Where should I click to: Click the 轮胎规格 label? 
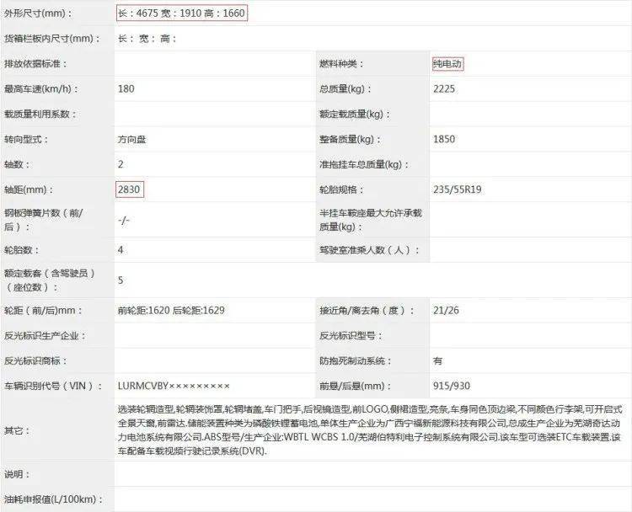(341, 189)
